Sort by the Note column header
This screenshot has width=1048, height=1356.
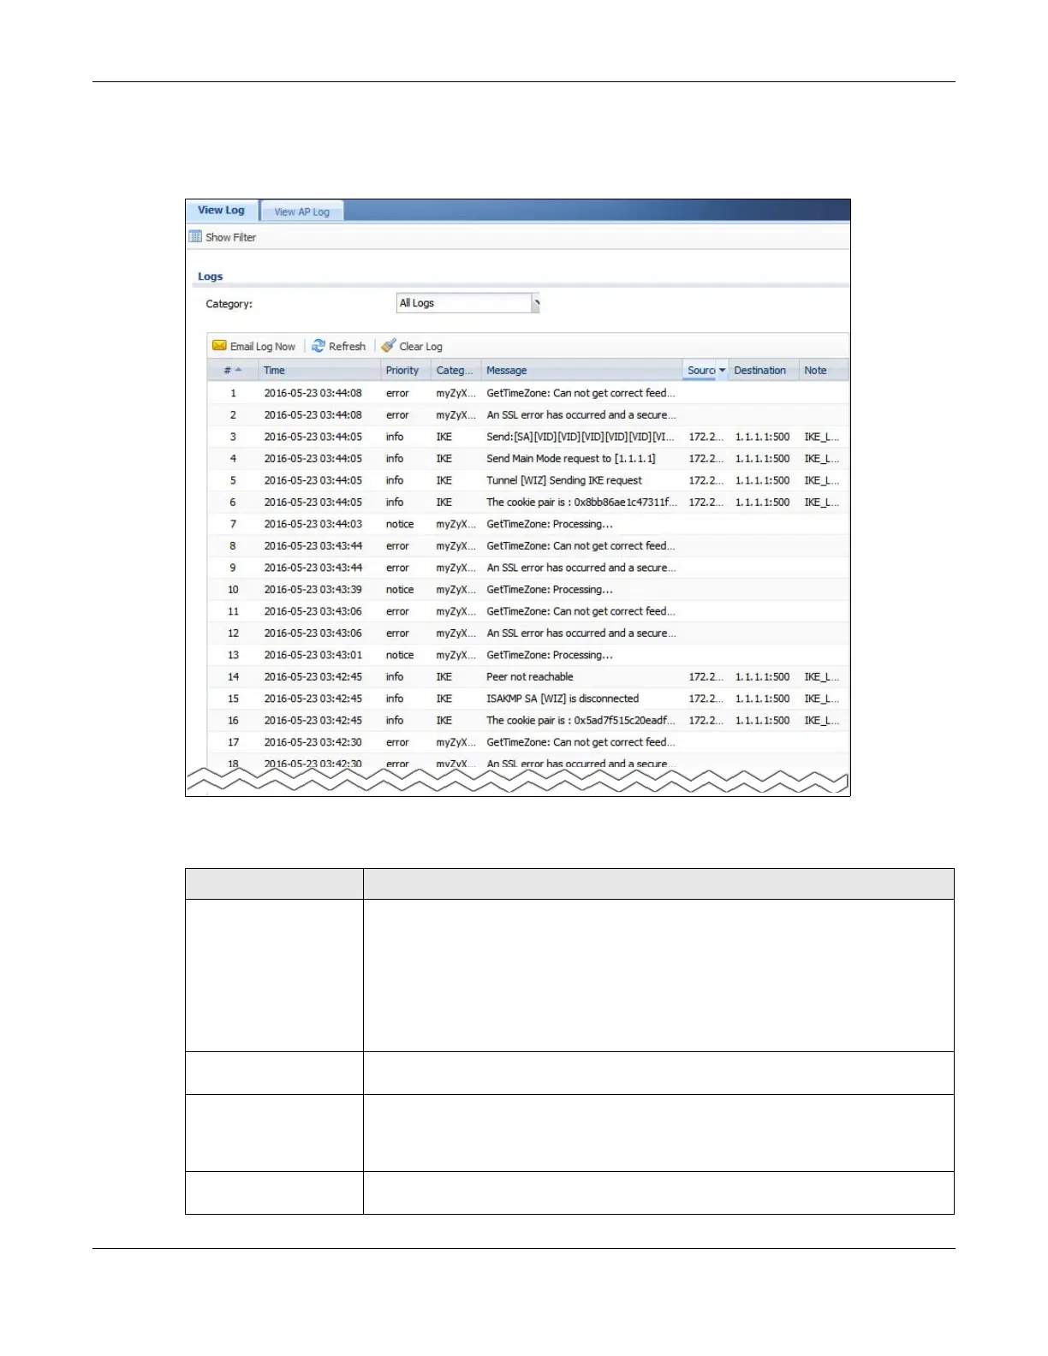(x=824, y=370)
